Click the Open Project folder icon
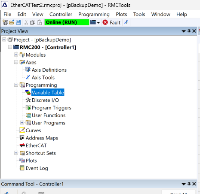 click(x=12, y=22)
